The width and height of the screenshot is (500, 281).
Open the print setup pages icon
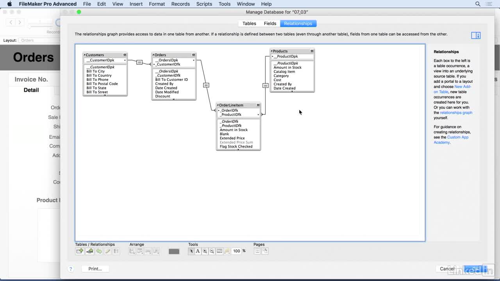tap(265, 251)
